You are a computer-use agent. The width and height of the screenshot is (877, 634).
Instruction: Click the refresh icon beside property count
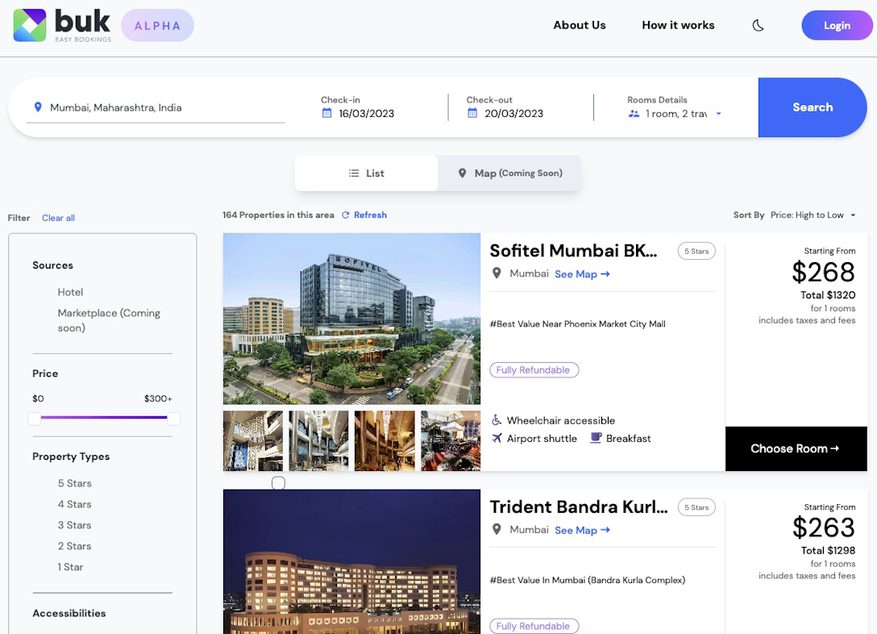346,215
